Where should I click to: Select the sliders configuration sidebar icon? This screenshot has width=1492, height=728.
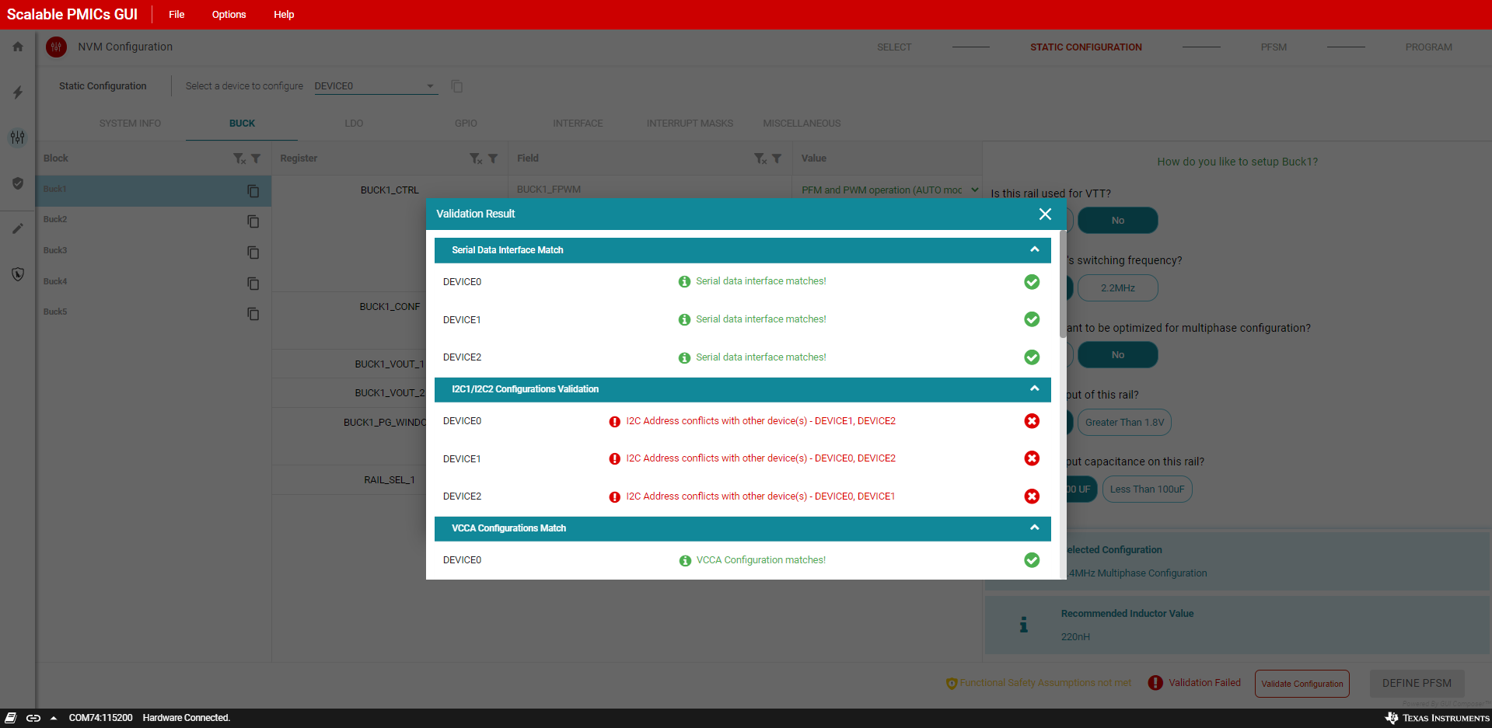coord(18,138)
